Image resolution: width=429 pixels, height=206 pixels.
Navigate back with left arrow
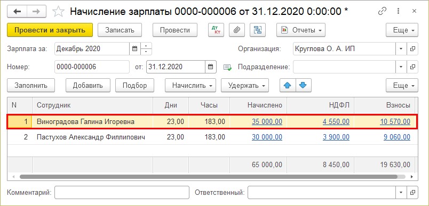click(x=17, y=12)
